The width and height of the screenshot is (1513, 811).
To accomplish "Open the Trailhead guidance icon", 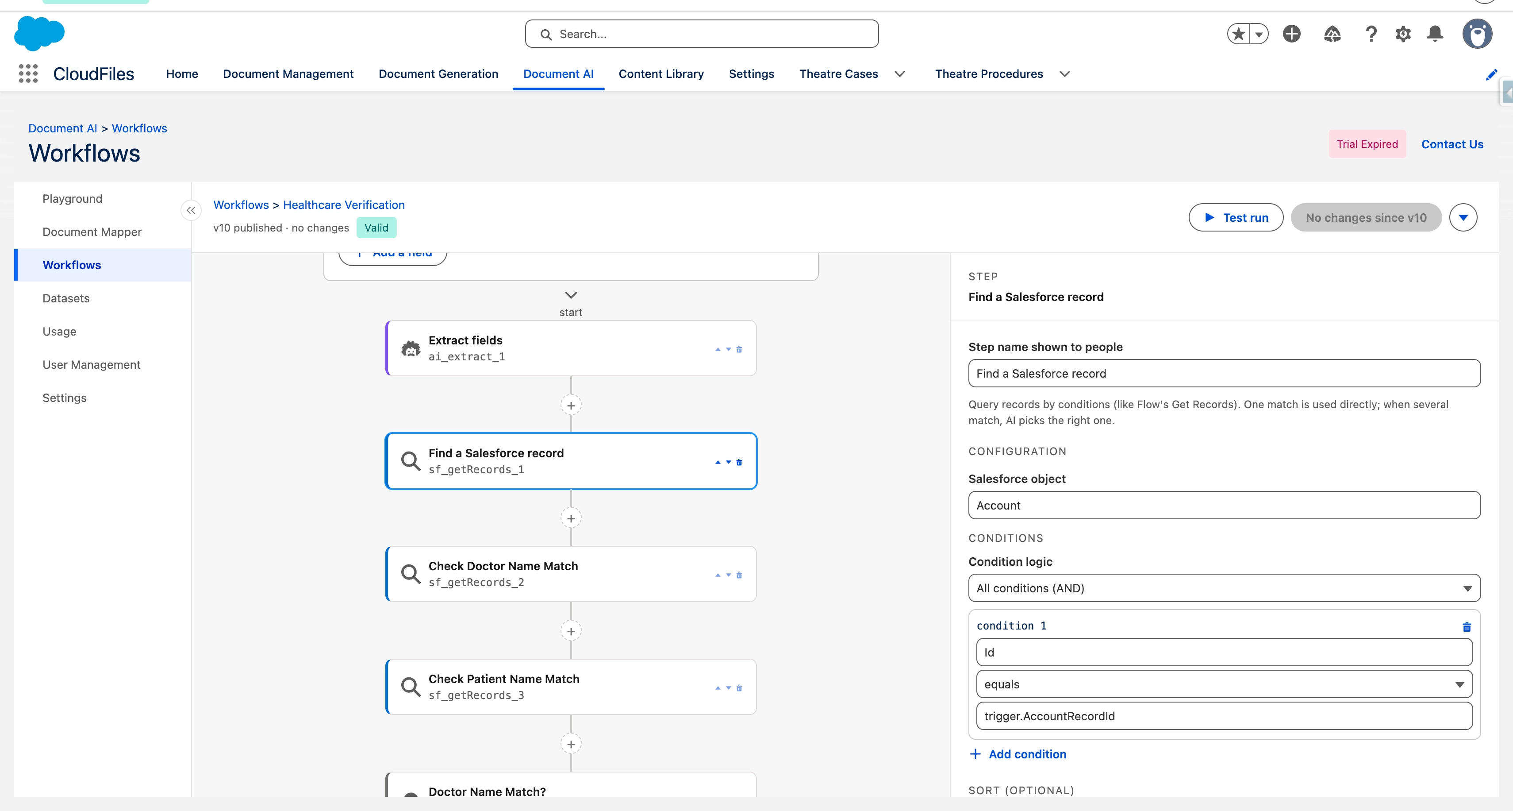I will [x=1332, y=34].
